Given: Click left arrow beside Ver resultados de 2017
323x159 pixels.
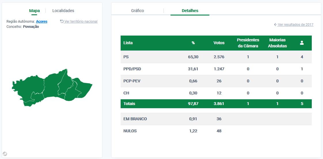Looking at the screenshot, I should click(x=275, y=25).
